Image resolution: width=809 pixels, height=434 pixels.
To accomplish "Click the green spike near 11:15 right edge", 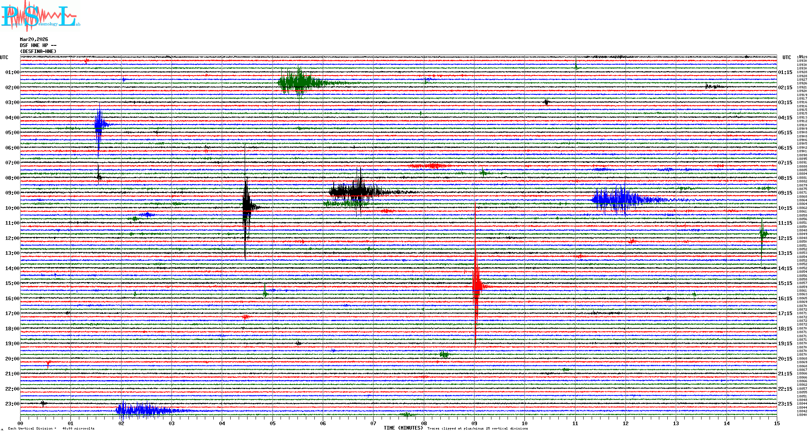I will [x=762, y=233].
